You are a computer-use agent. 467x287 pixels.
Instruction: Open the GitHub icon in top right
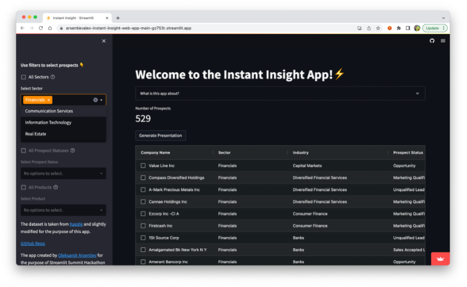click(x=432, y=41)
